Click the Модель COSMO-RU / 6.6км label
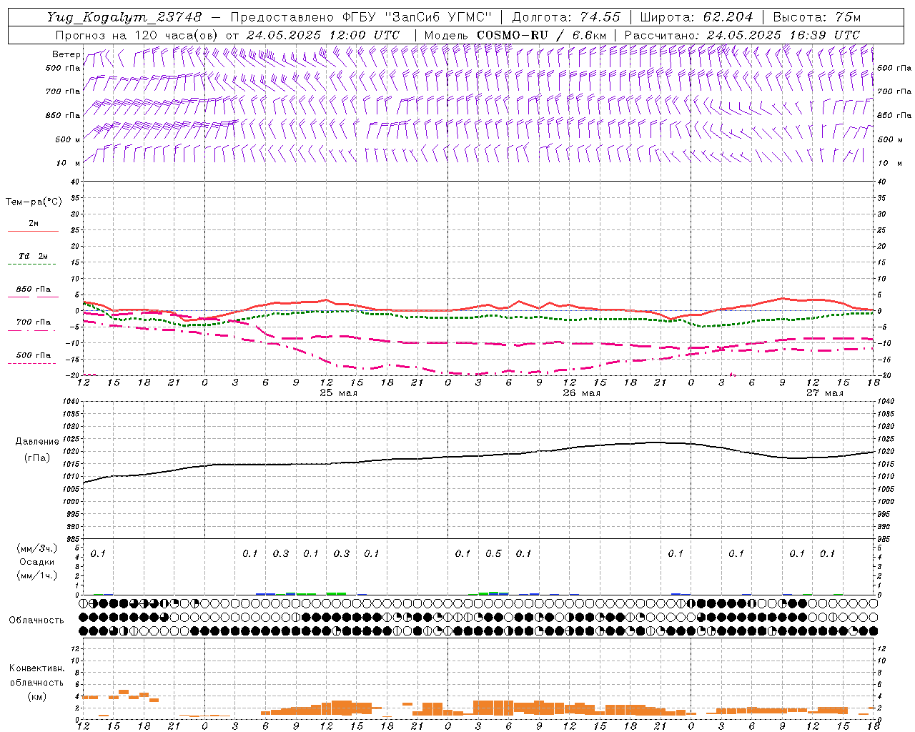This screenshot has height=732, width=915. click(x=515, y=35)
